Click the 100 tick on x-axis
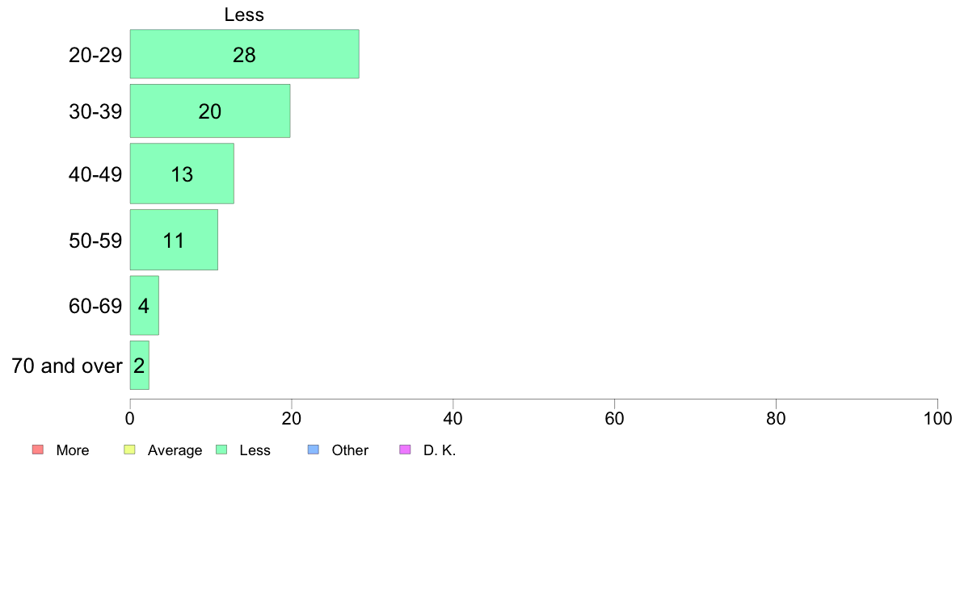Screen dimensions: 960x594 937,418
